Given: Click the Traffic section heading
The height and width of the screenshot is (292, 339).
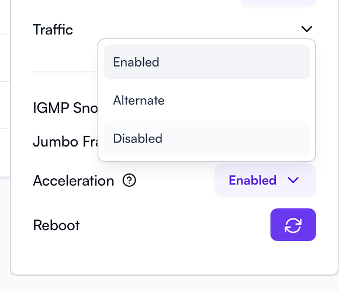Looking at the screenshot, I should 53,29.
